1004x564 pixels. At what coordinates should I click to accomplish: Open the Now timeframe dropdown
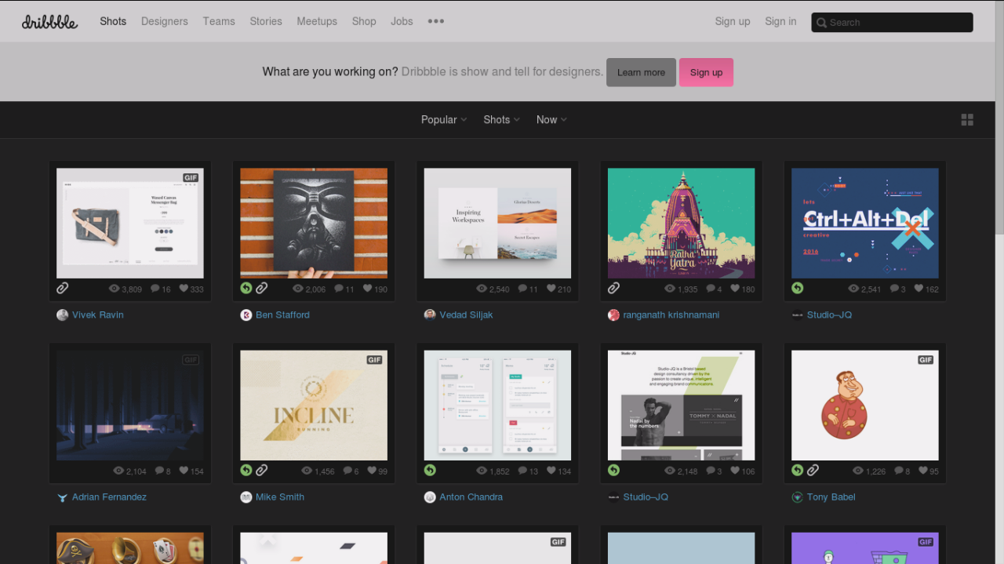551,119
